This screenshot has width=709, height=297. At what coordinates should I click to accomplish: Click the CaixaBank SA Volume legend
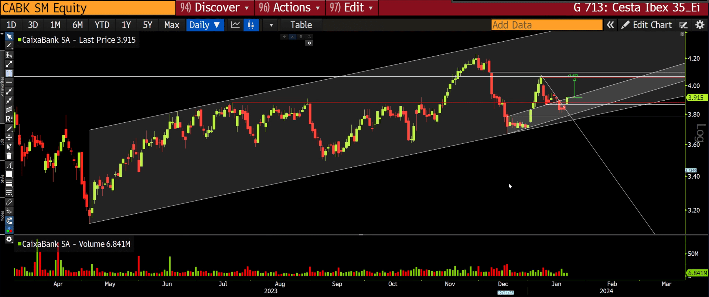click(74, 244)
